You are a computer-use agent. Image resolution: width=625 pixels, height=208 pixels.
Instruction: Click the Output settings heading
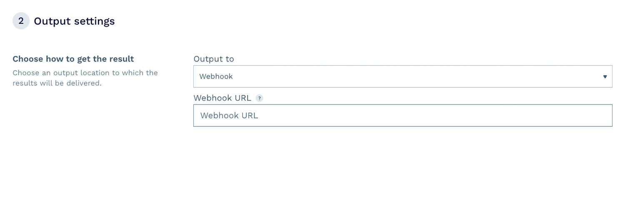click(74, 21)
